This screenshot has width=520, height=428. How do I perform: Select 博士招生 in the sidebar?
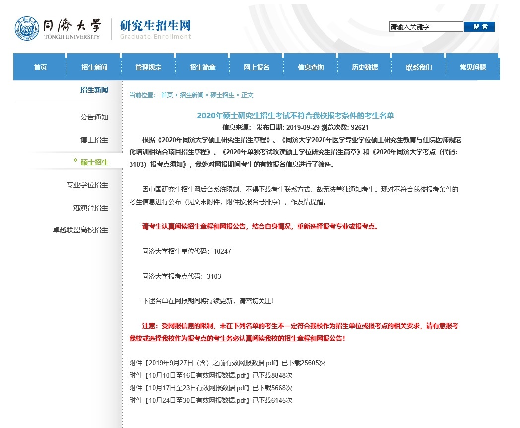94,140
